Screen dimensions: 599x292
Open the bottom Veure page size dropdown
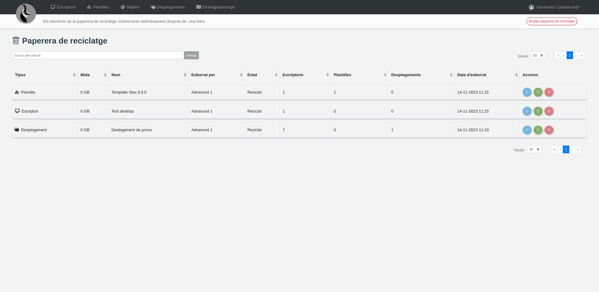[534, 150]
